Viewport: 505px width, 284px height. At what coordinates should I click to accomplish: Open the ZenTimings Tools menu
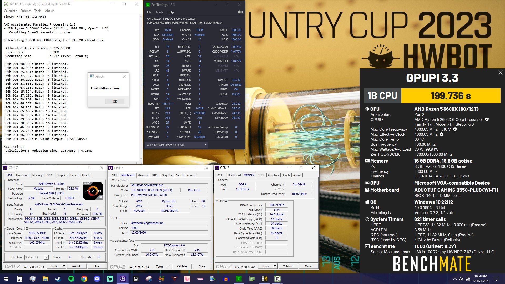pyautogui.click(x=159, y=12)
